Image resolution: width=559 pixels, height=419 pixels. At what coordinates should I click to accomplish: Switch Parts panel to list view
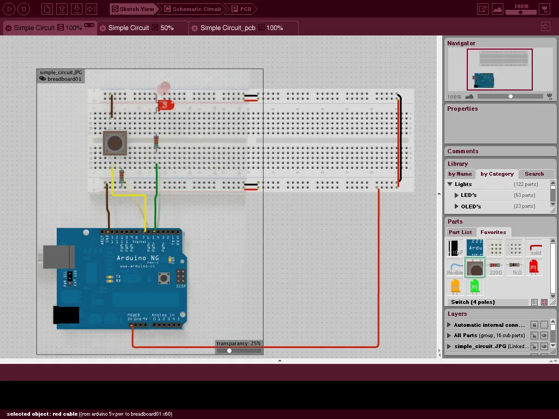point(534,302)
